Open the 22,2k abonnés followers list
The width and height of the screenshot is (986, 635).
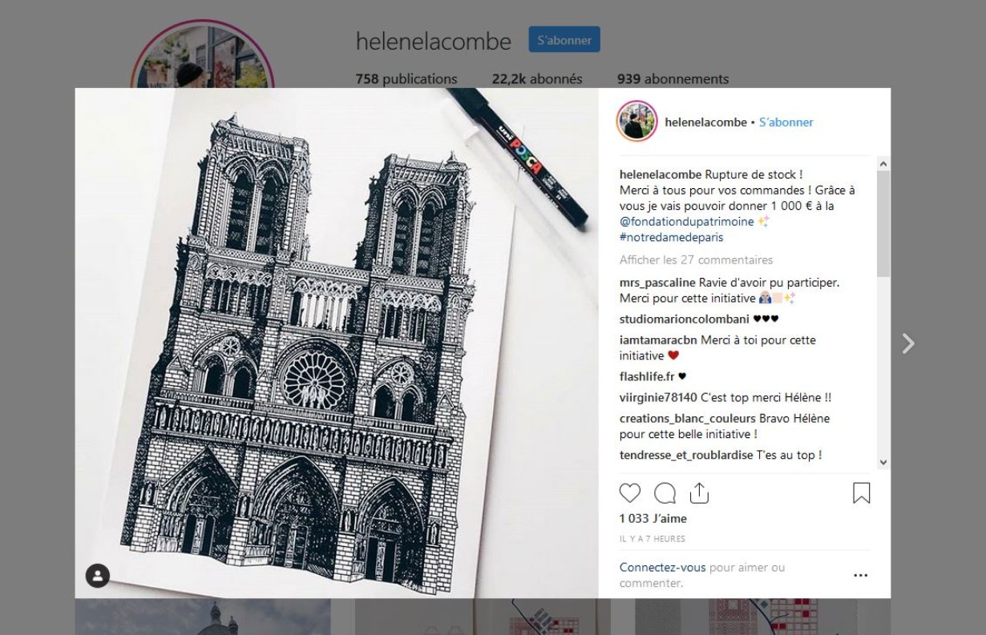coord(537,79)
